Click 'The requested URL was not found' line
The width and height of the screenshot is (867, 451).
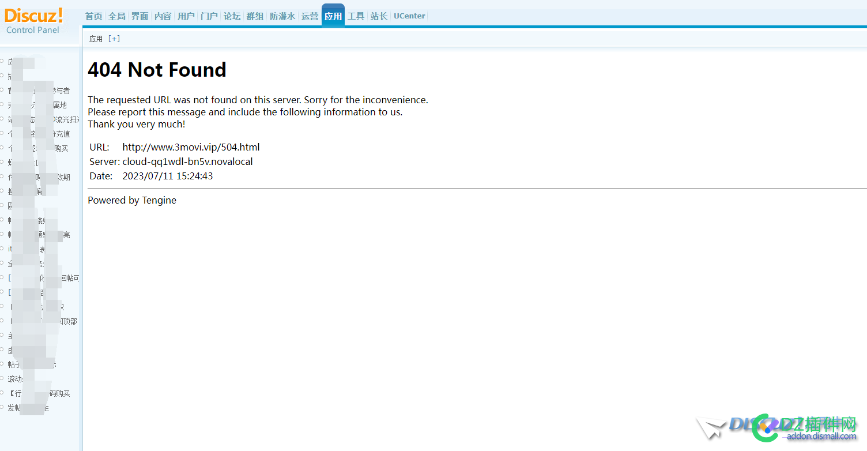(258, 100)
